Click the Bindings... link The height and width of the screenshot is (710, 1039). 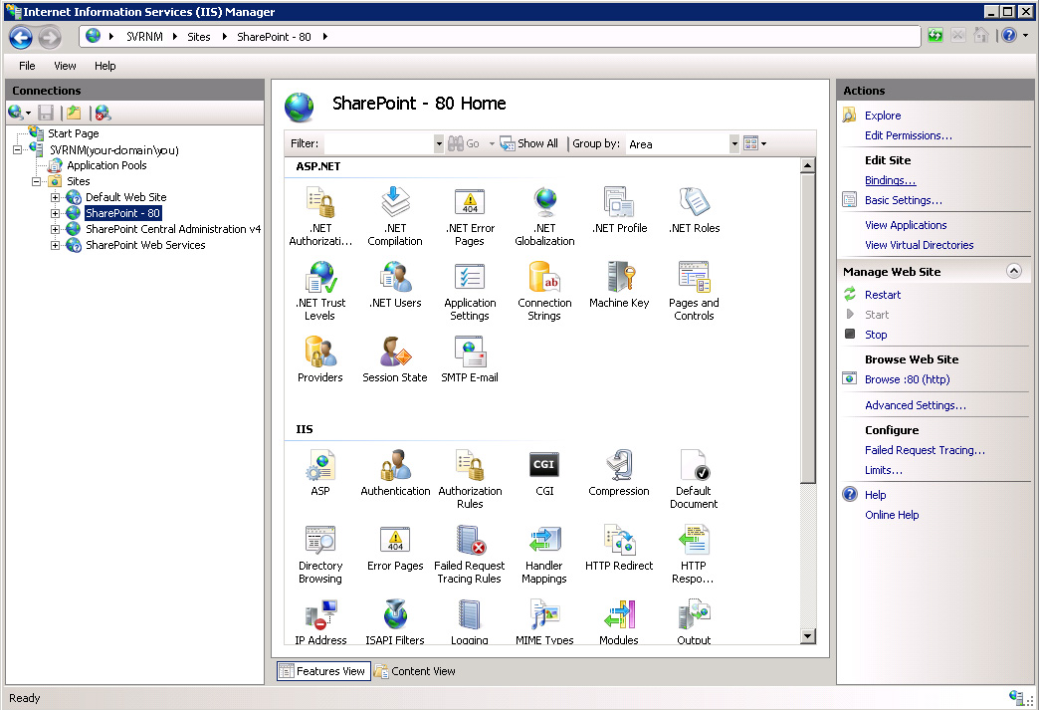click(x=890, y=180)
